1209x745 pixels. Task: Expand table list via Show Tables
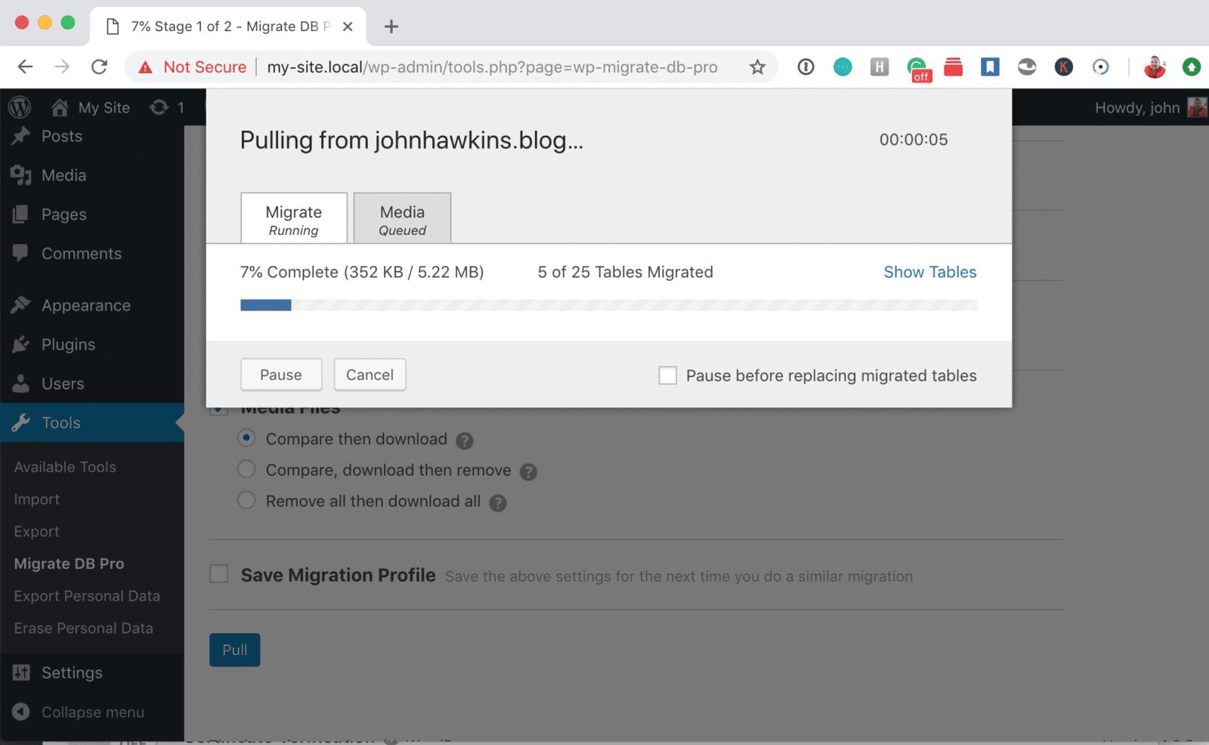929,272
